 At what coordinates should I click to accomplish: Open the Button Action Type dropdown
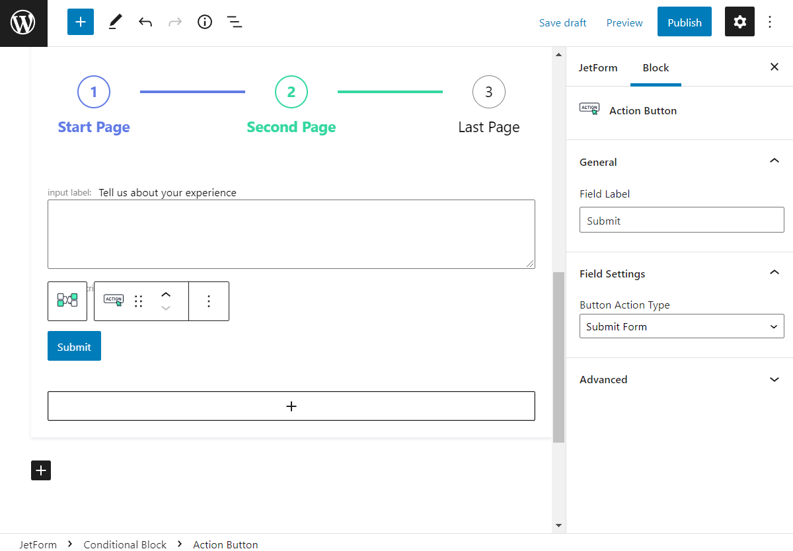[681, 326]
